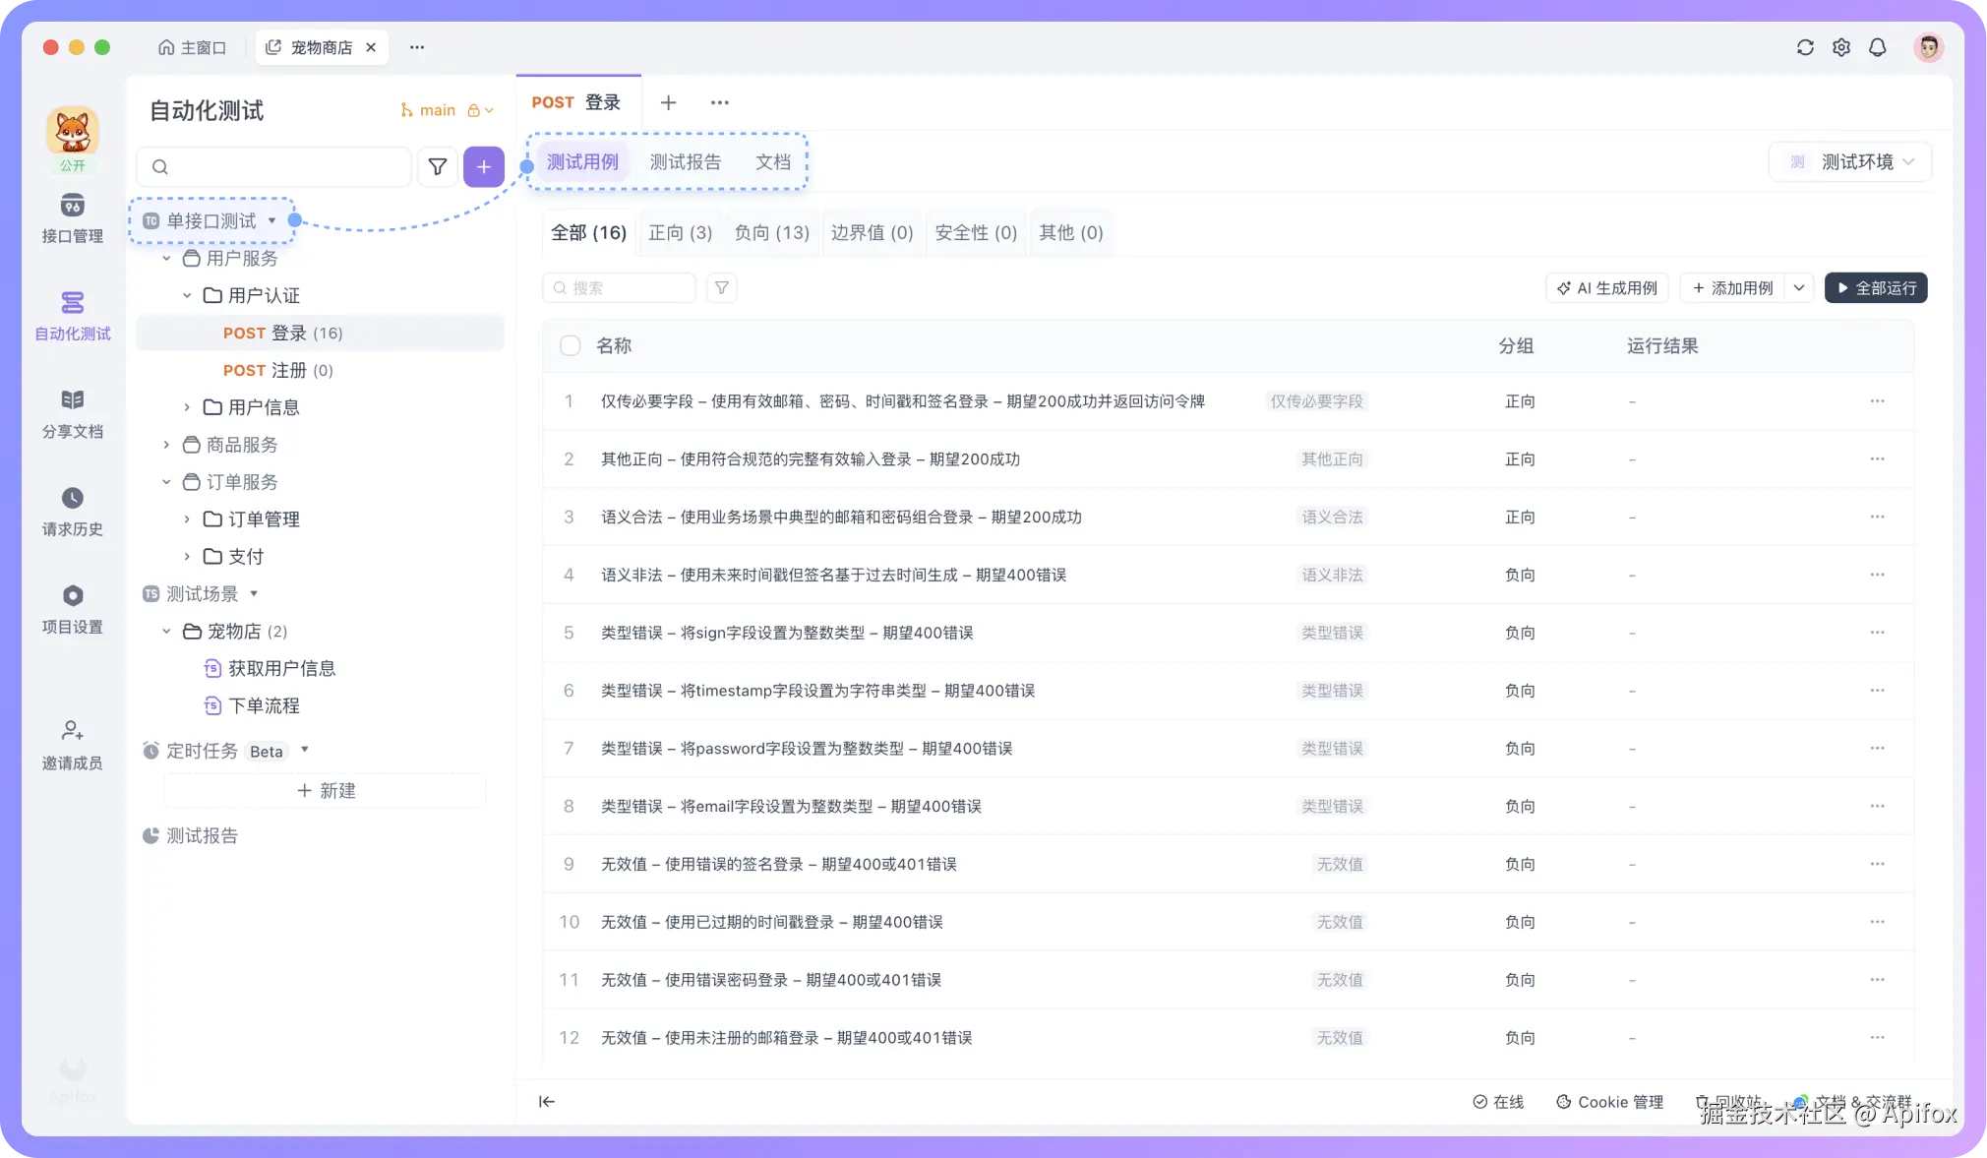The height and width of the screenshot is (1158, 1987).
Task: Click the purple plus button
Action: pyautogui.click(x=483, y=167)
